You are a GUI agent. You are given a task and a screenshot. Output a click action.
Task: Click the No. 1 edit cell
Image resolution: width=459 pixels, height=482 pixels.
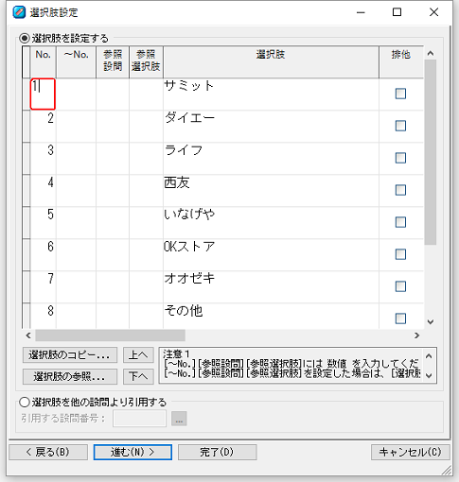pyautogui.click(x=43, y=94)
